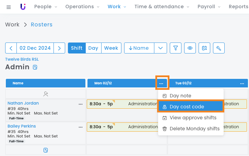Click the edit icon beside Admin
This screenshot has height=156, width=249.
point(35,67)
